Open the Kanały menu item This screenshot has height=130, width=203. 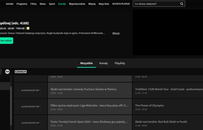coord(62,4)
